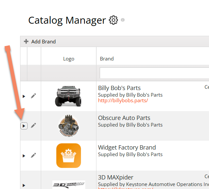Click the Obscure Auto Parts engine logo
The height and width of the screenshot is (189, 209).
click(69, 126)
